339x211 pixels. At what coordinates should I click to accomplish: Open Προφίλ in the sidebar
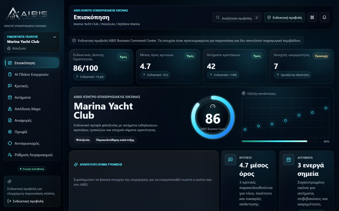tap(32, 132)
